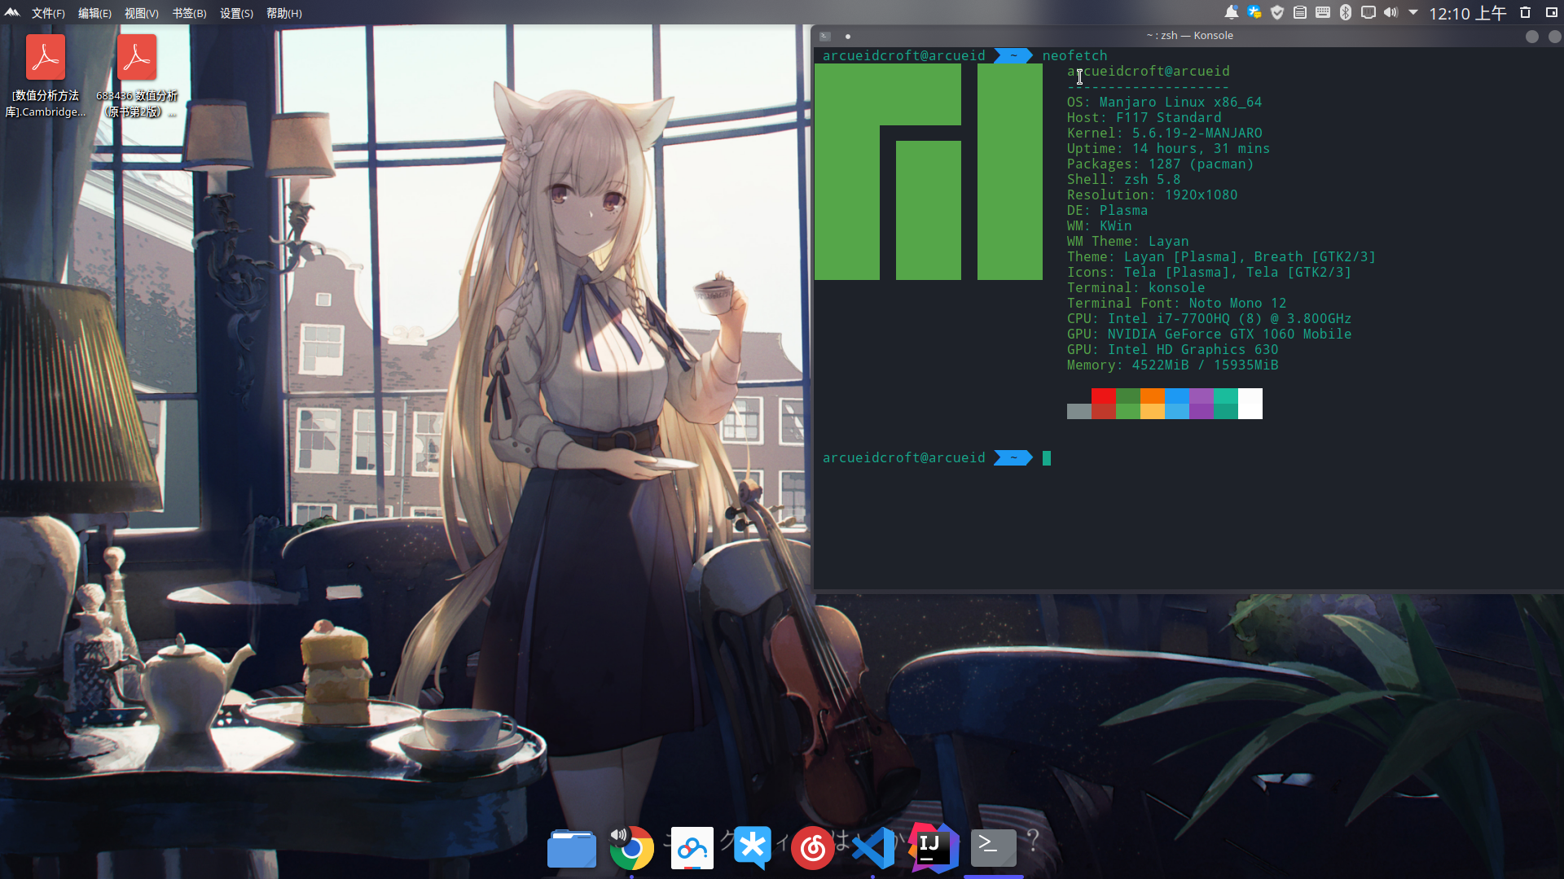This screenshot has height=879, width=1564.
Task: Select the [数值分析方法库].Cambridge PDF desktop icon
Action: 46,77
